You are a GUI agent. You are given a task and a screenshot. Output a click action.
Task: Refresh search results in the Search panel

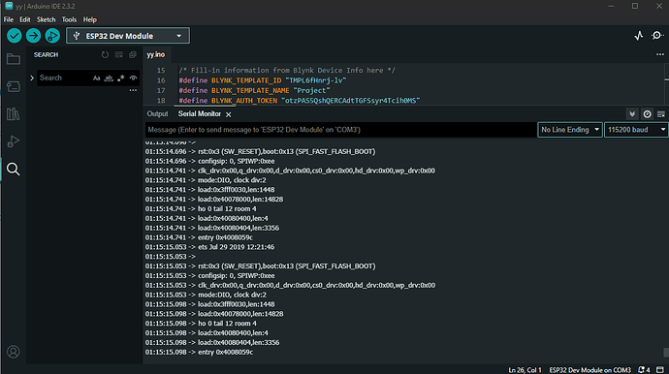(105, 54)
